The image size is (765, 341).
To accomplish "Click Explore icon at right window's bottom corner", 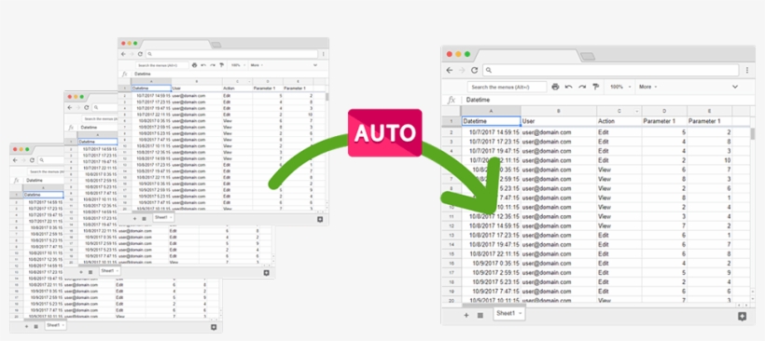I will [x=742, y=316].
